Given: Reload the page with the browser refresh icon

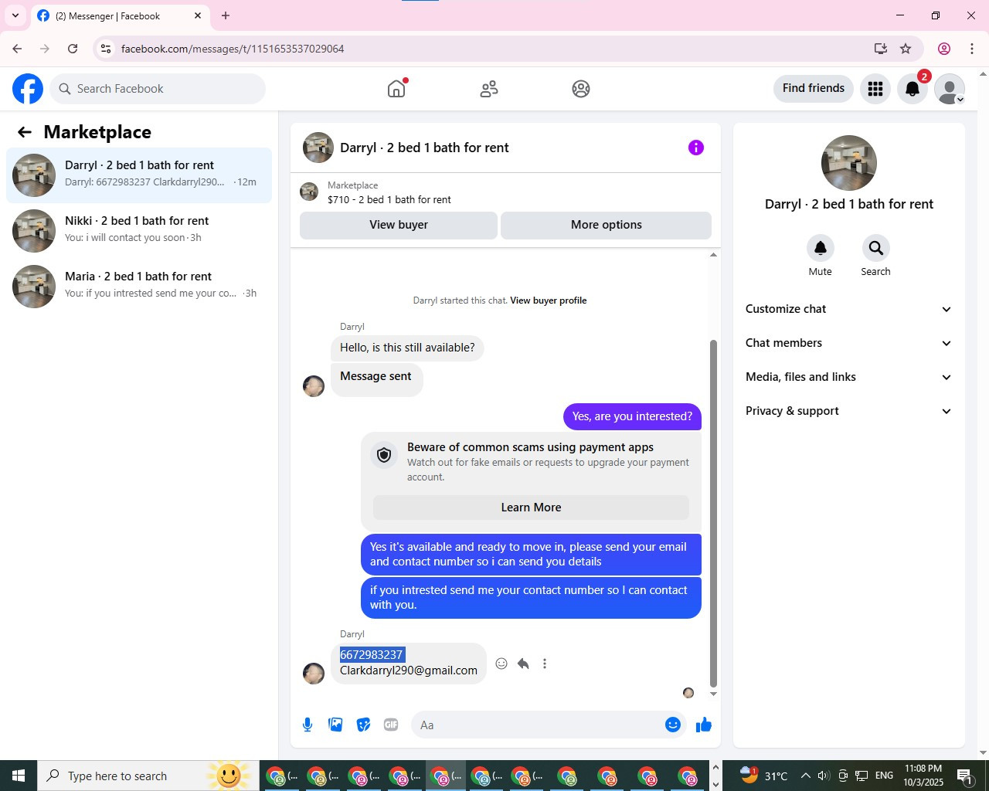Looking at the screenshot, I should [73, 49].
